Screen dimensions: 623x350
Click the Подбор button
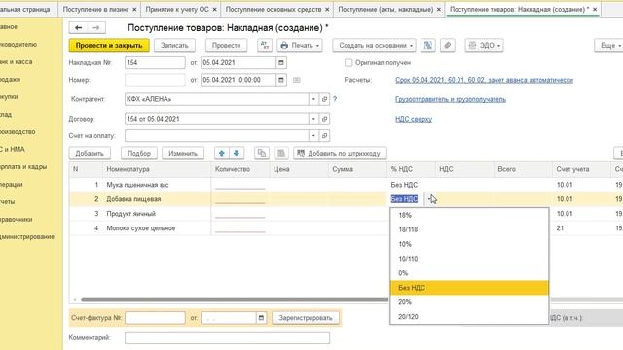coord(139,154)
